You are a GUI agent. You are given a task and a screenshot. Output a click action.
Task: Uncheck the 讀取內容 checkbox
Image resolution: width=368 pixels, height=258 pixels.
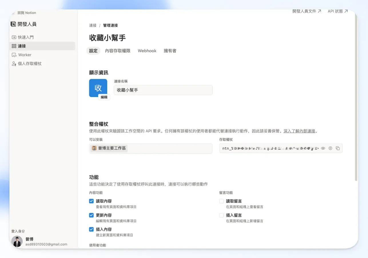click(91, 201)
